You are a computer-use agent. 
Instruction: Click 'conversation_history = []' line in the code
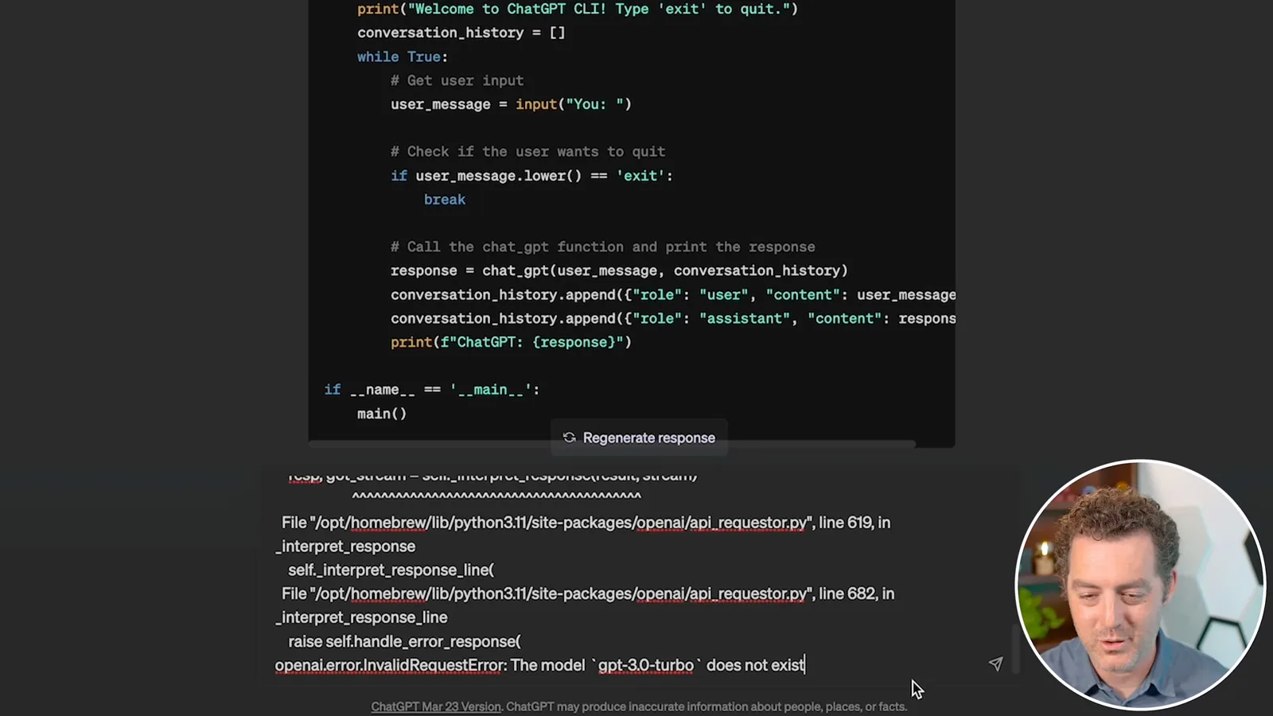pyautogui.click(x=461, y=33)
